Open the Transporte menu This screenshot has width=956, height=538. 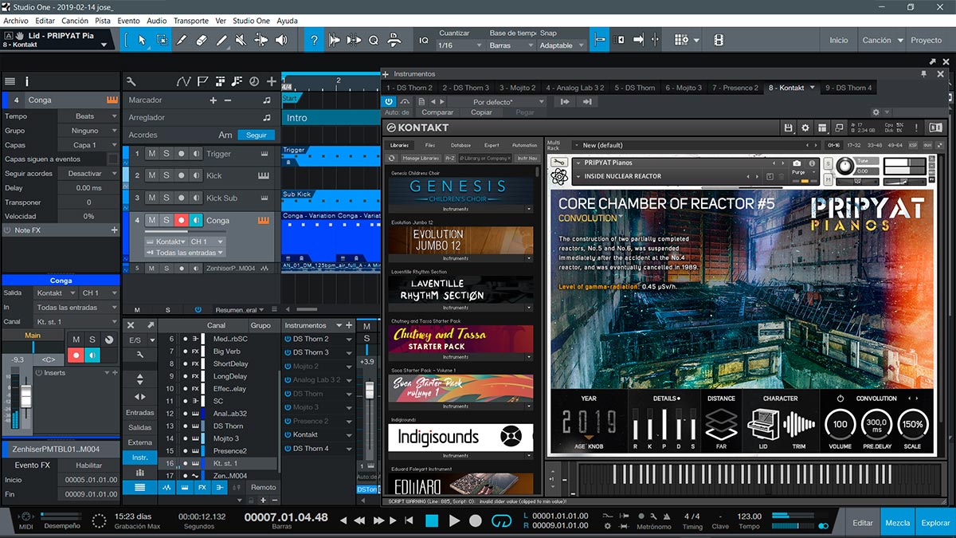pos(191,21)
